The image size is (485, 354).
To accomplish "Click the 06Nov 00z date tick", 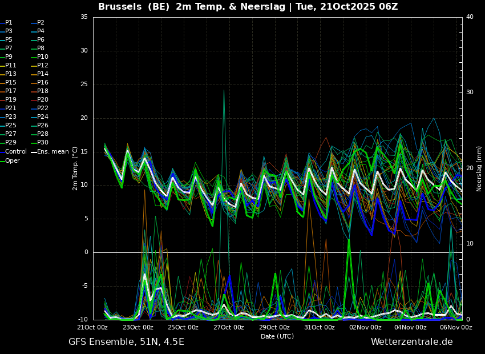I will pyautogui.click(x=456, y=328).
